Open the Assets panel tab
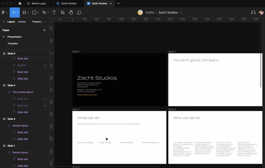Image resolution: width=265 pixels, height=168 pixels. pos(22,22)
